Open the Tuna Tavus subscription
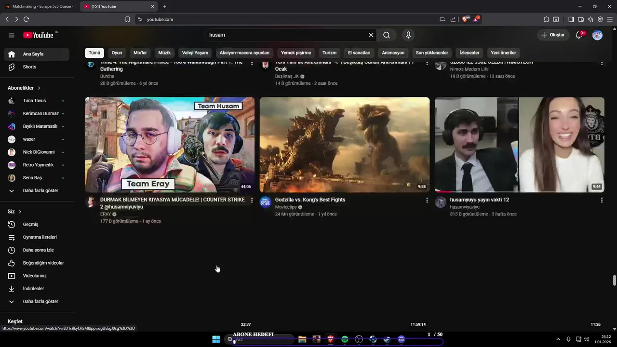 coord(37,101)
